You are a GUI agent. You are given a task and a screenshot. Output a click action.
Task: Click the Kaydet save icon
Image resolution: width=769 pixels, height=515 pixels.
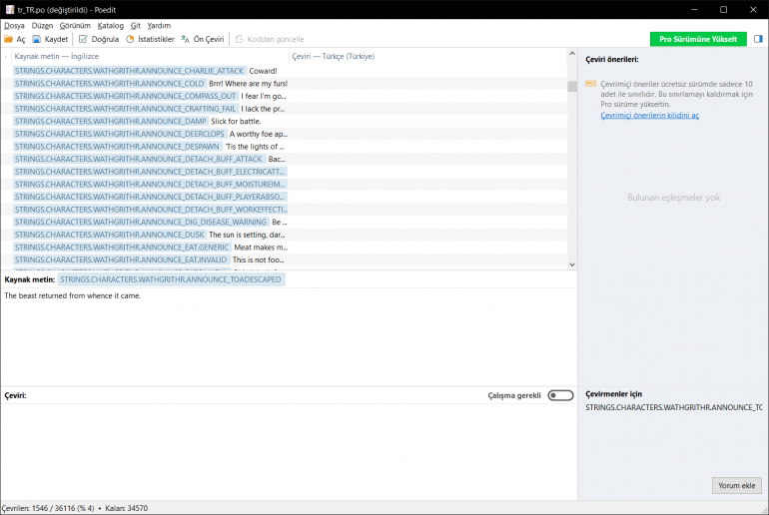tap(37, 39)
